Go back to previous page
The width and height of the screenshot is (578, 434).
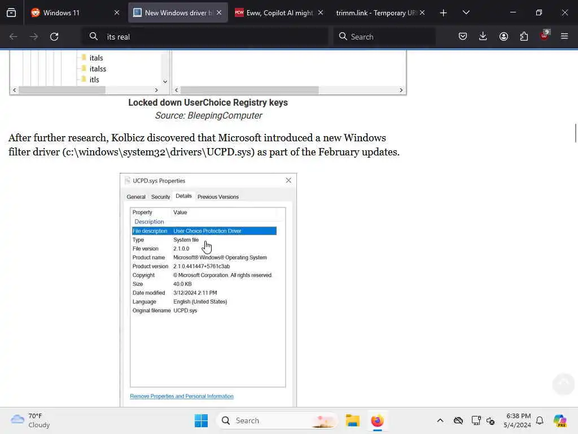pos(14,37)
